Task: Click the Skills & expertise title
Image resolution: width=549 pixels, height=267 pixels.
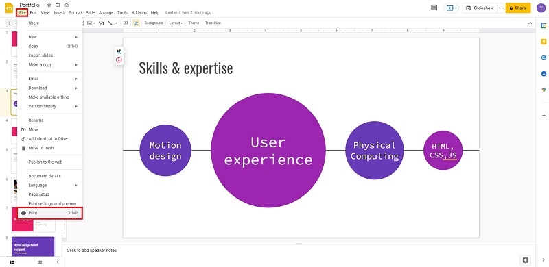Action: (x=185, y=68)
